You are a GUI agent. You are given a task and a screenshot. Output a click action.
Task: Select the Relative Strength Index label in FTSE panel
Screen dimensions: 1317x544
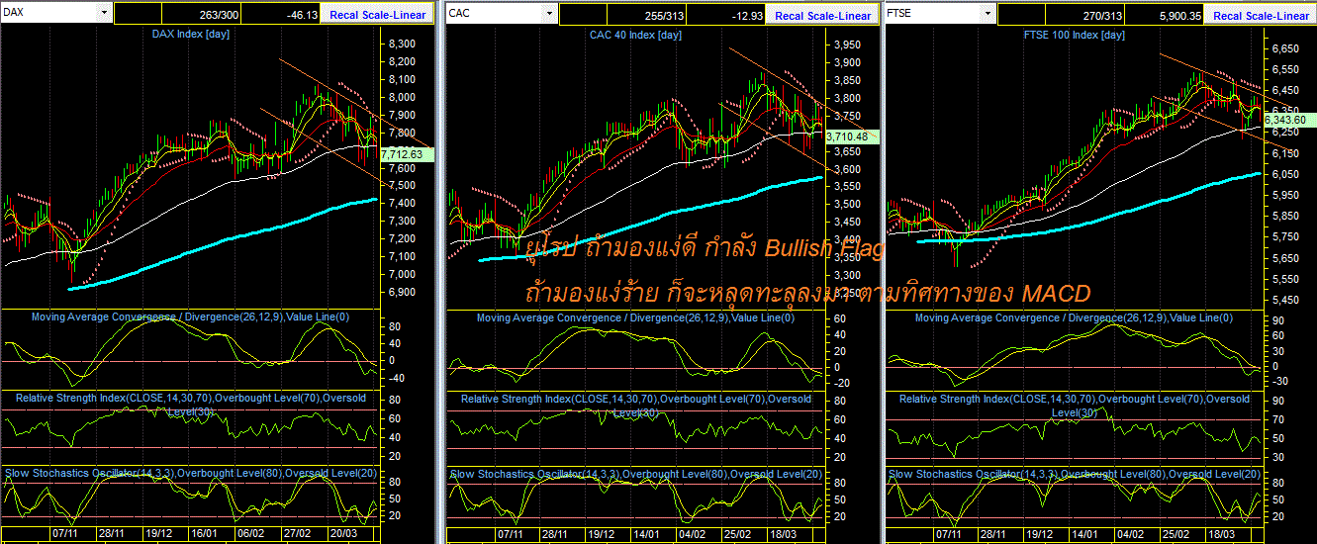tap(1074, 404)
